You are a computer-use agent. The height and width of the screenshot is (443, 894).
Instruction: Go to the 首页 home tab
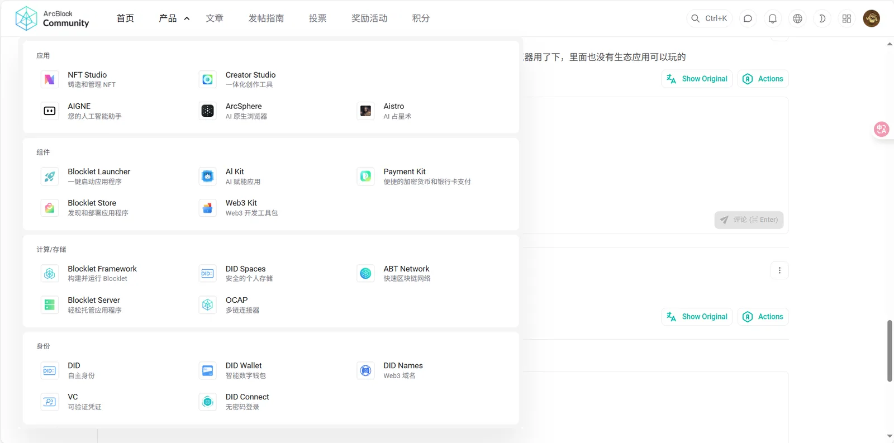(125, 18)
